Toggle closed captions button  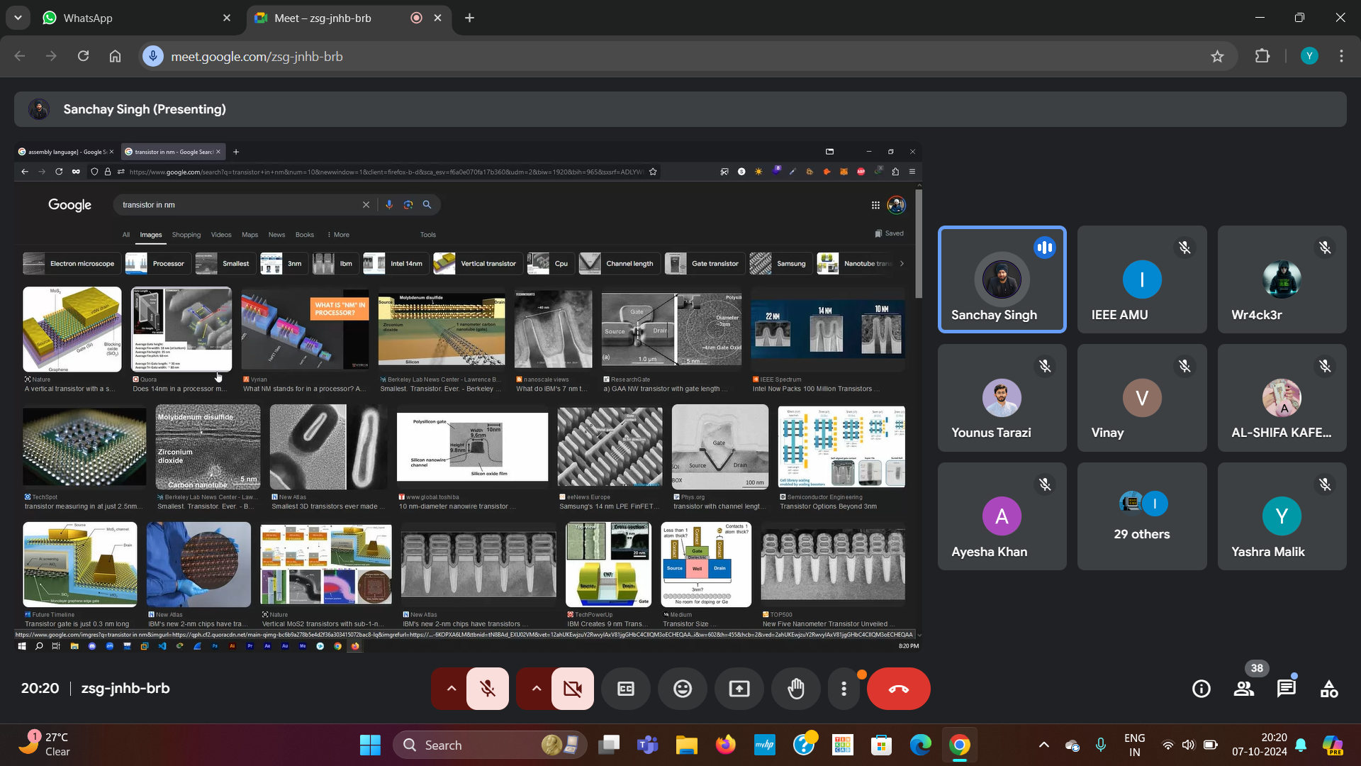coord(626,689)
